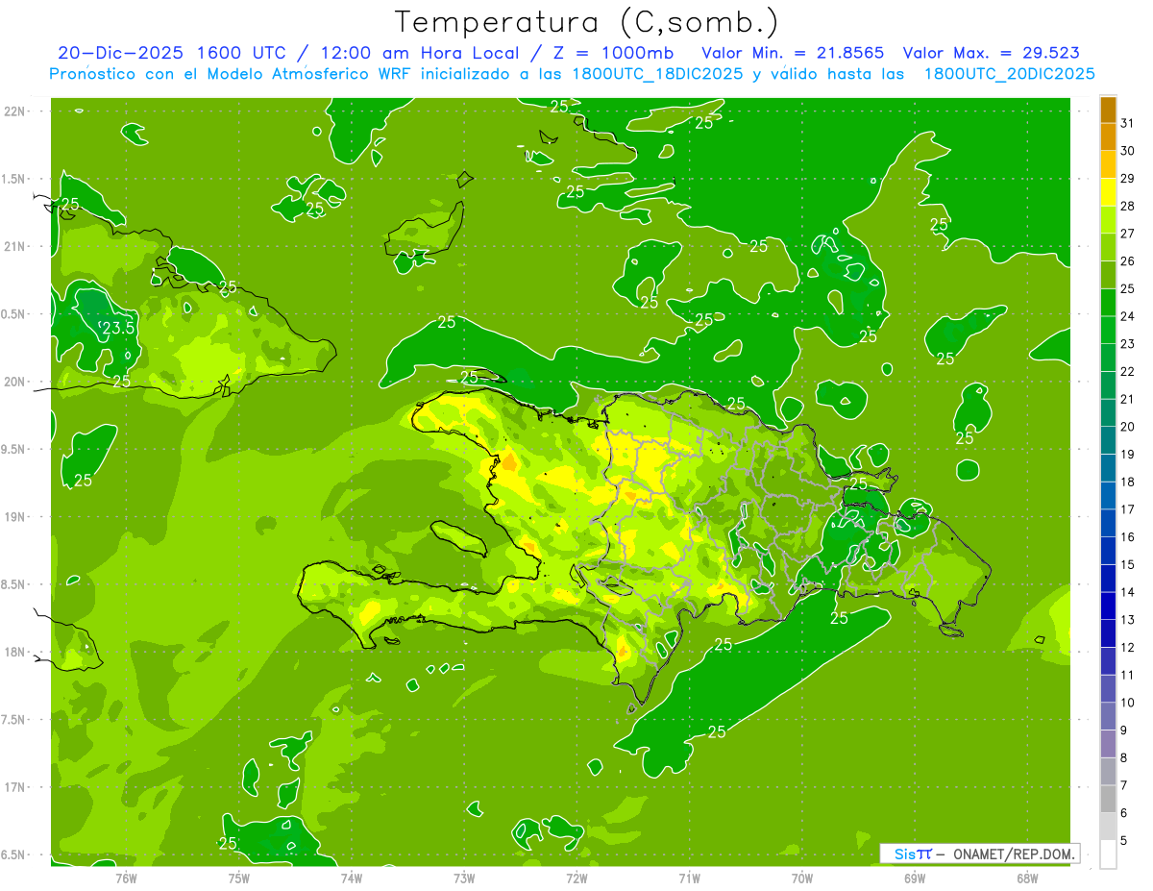Click the legend value 17
Image resolution: width=1153 pixels, height=891 pixels.
click(x=1128, y=509)
